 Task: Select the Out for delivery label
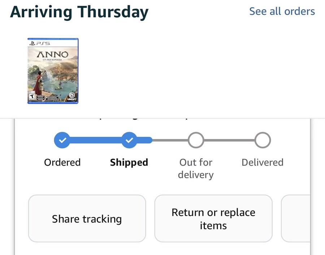coord(196,169)
